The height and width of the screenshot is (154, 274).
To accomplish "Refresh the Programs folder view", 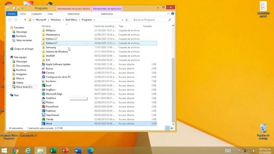I will point(127,20).
